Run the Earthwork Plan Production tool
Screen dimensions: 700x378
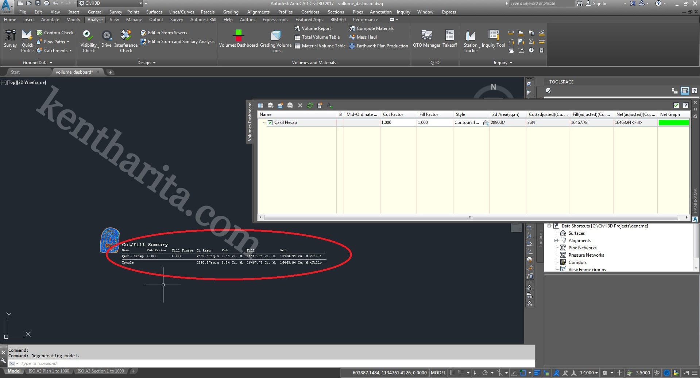(x=378, y=46)
